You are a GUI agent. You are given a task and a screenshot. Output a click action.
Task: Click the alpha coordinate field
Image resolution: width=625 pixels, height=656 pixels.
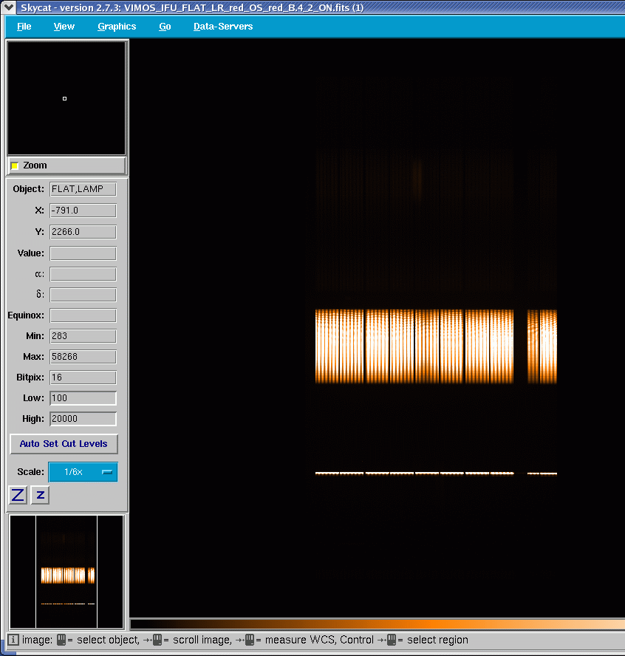point(83,274)
